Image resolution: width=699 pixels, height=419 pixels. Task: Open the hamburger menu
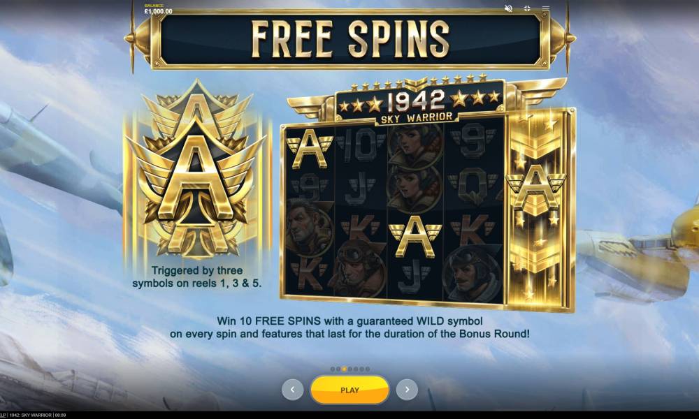546,8
